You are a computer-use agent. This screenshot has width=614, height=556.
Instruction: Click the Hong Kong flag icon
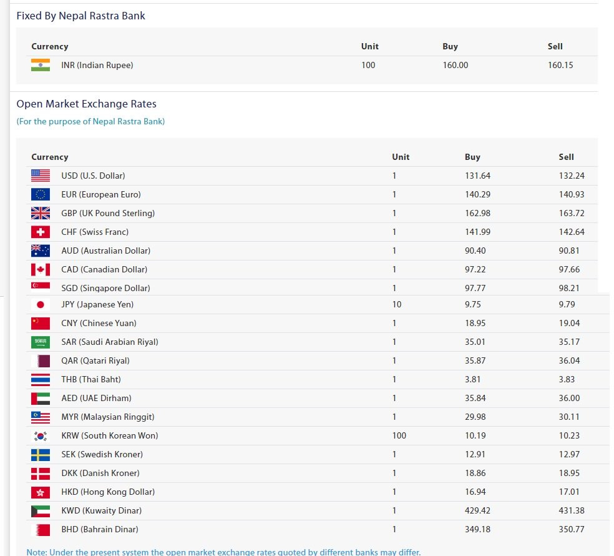[41, 492]
